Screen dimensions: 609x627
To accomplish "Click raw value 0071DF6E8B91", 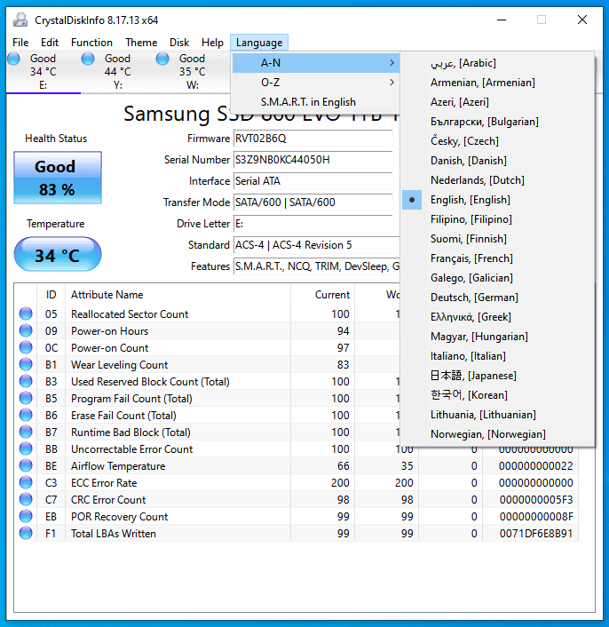I will 536,533.
